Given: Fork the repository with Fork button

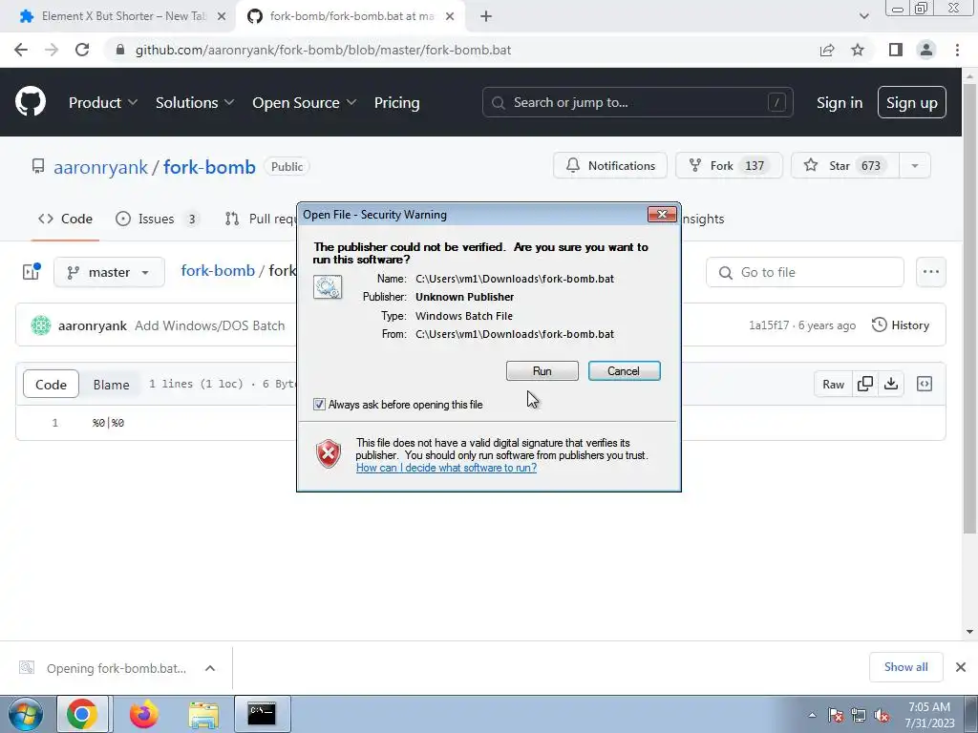Looking at the screenshot, I should coord(729,166).
